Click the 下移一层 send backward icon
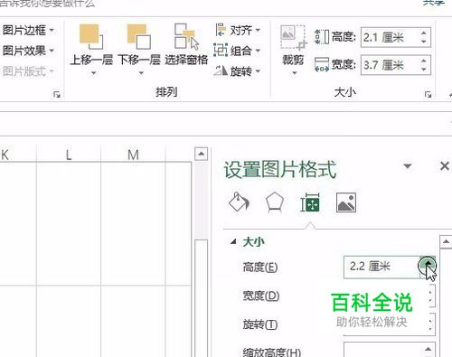The image size is (452, 357). [139, 36]
